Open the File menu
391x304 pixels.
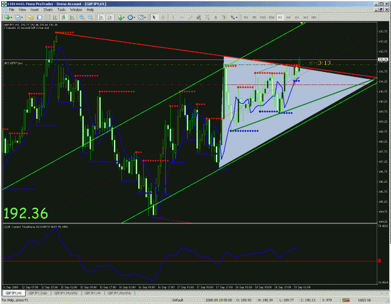point(11,10)
